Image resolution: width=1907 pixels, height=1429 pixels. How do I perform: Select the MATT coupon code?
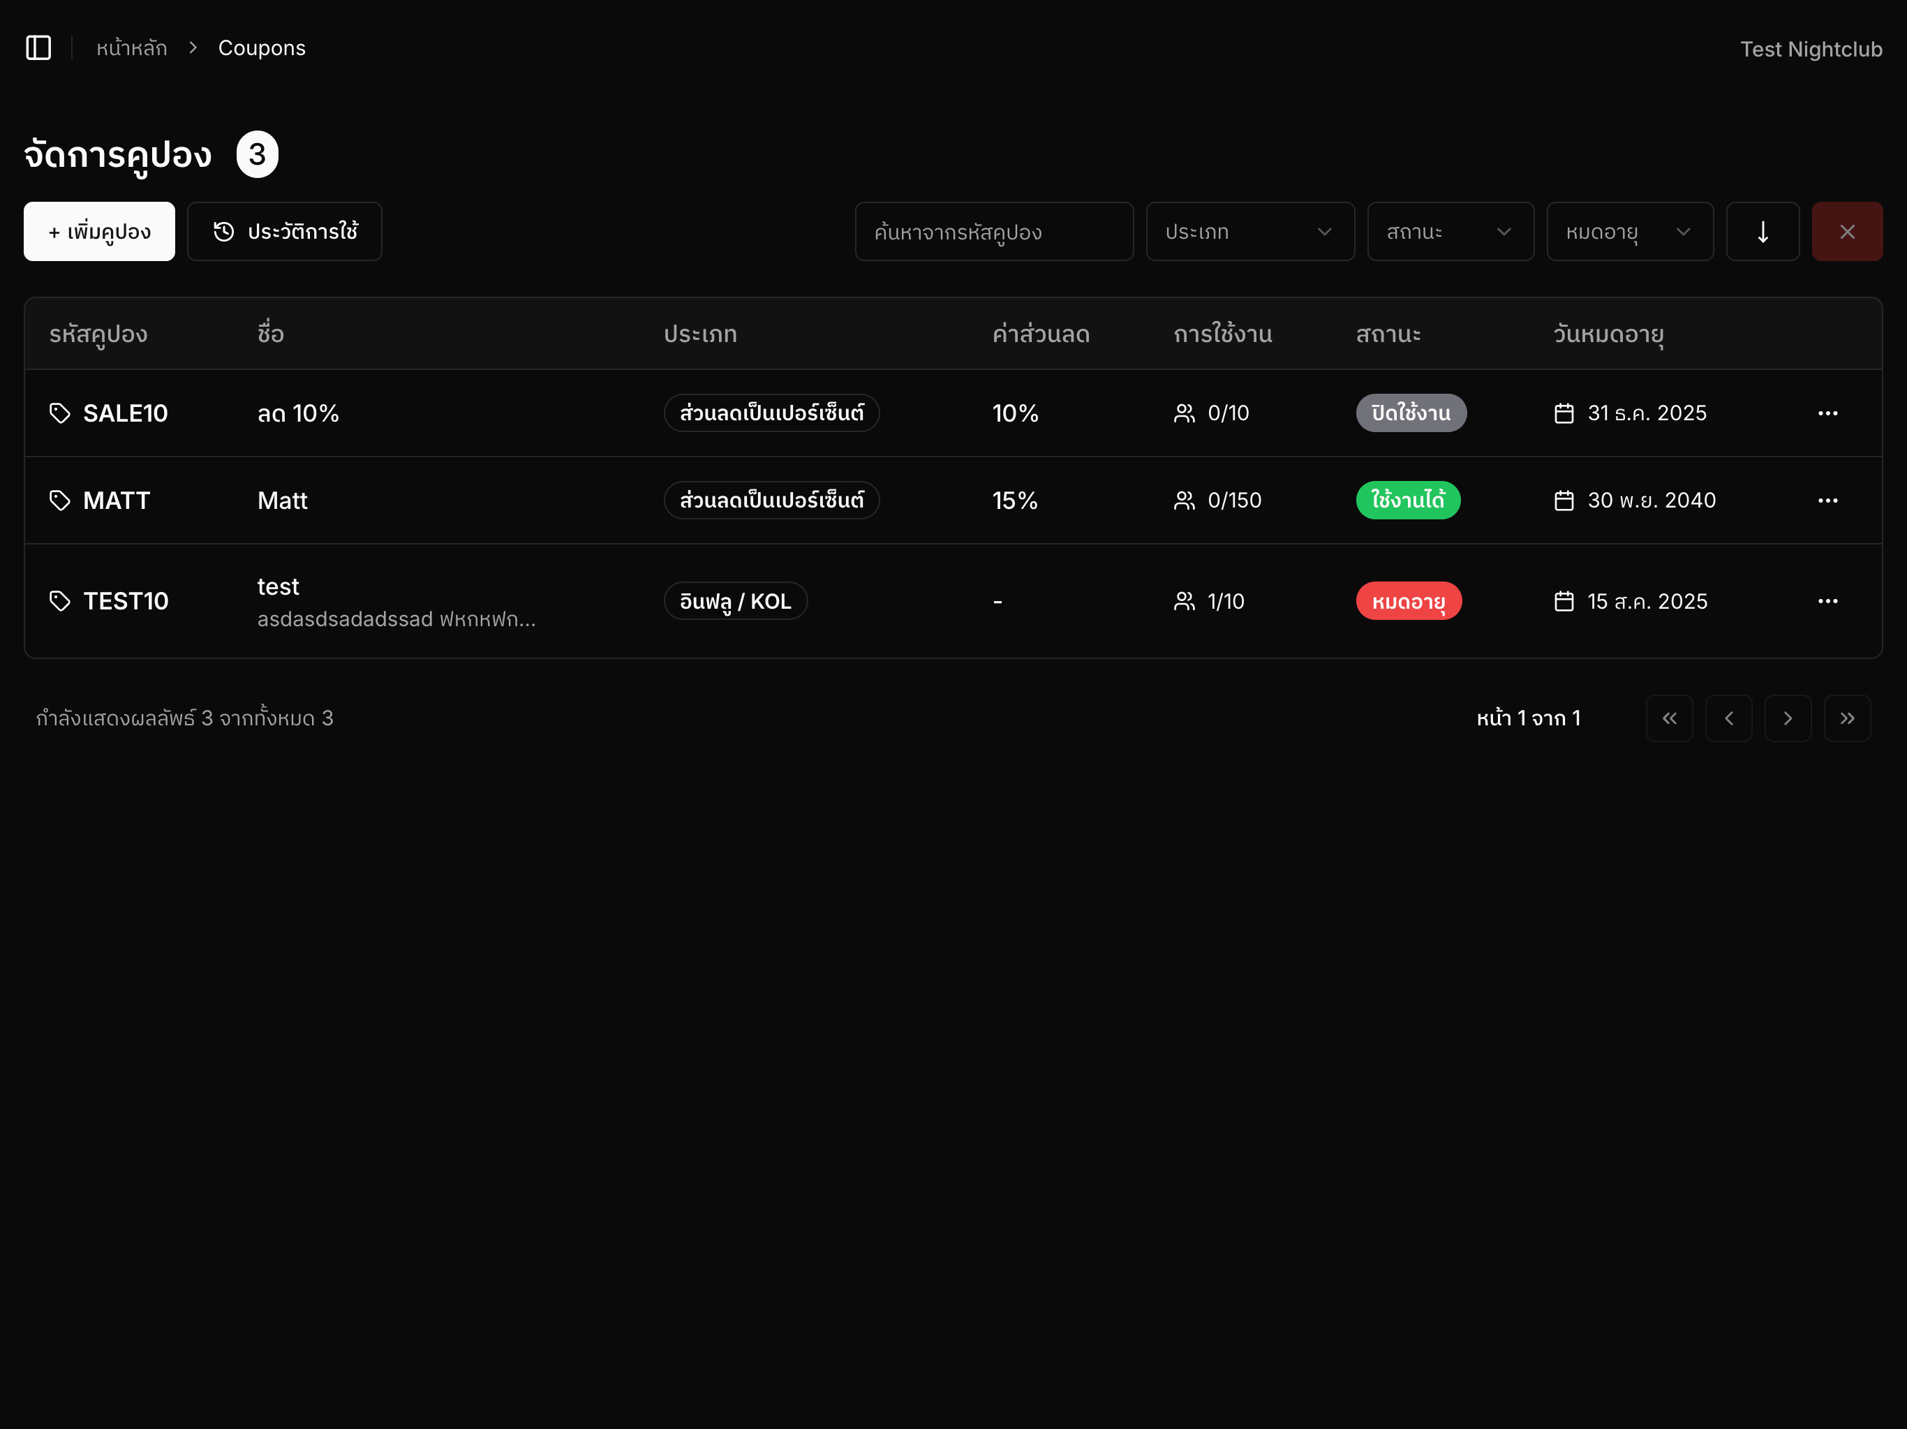(x=117, y=501)
